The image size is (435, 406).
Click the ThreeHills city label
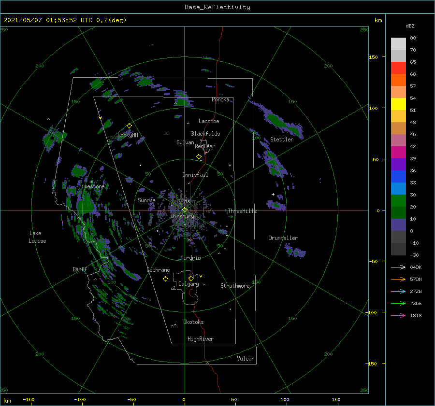[x=242, y=211]
